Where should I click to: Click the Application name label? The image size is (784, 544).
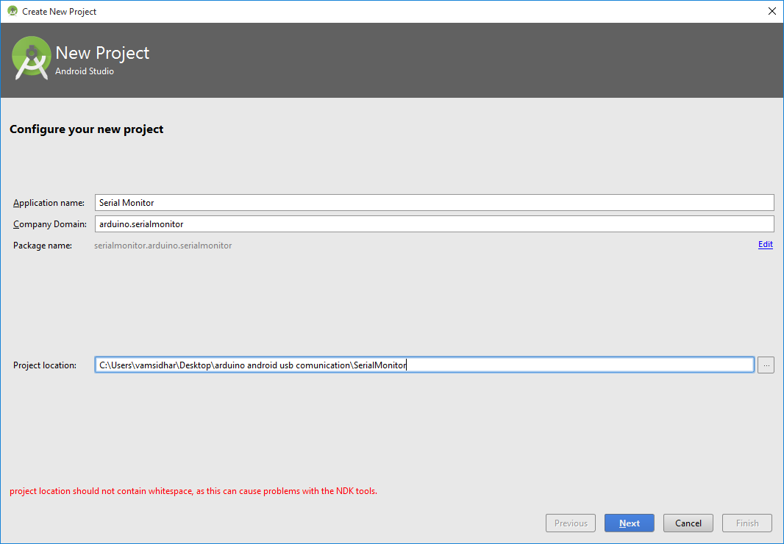(x=49, y=203)
